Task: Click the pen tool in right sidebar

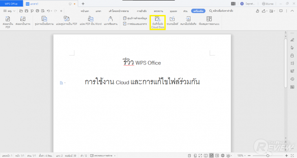Action: (292, 40)
